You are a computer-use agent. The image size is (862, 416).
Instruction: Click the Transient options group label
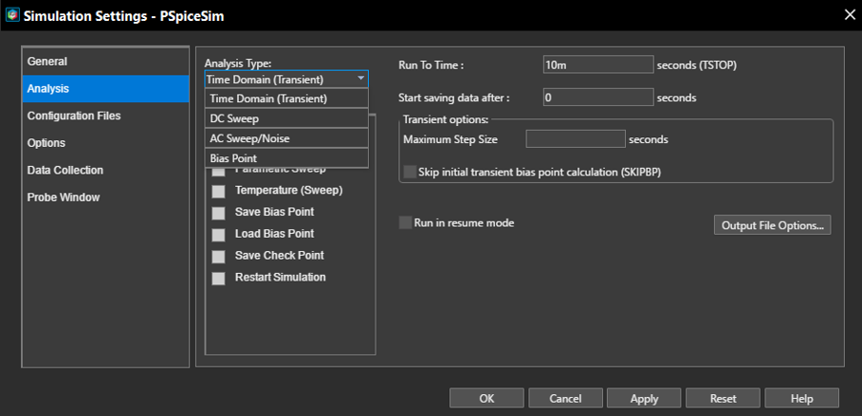pyautogui.click(x=446, y=119)
